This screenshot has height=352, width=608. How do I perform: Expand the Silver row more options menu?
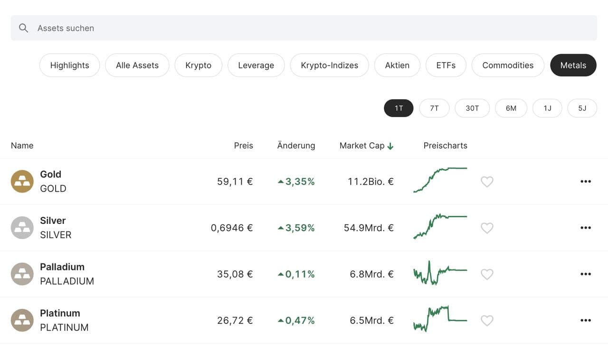point(586,228)
